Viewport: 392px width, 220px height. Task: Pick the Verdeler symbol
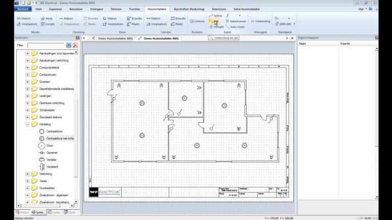47,159
